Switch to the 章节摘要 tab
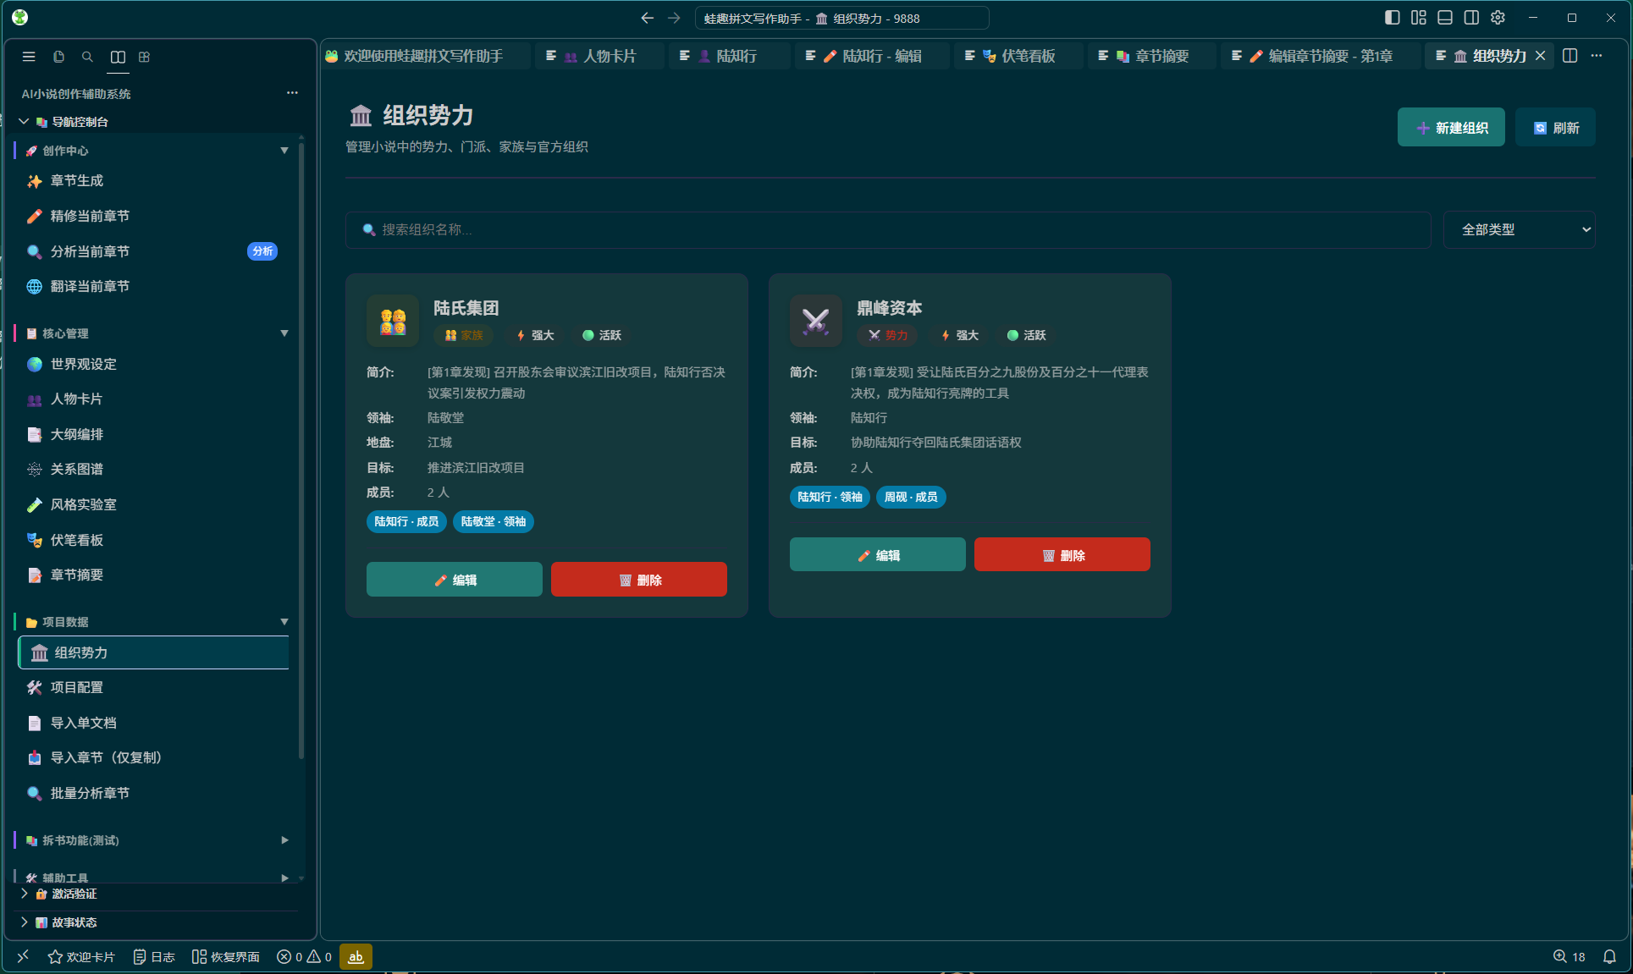The width and height of the screenshot is (1633, 974). click(1152, 56)
